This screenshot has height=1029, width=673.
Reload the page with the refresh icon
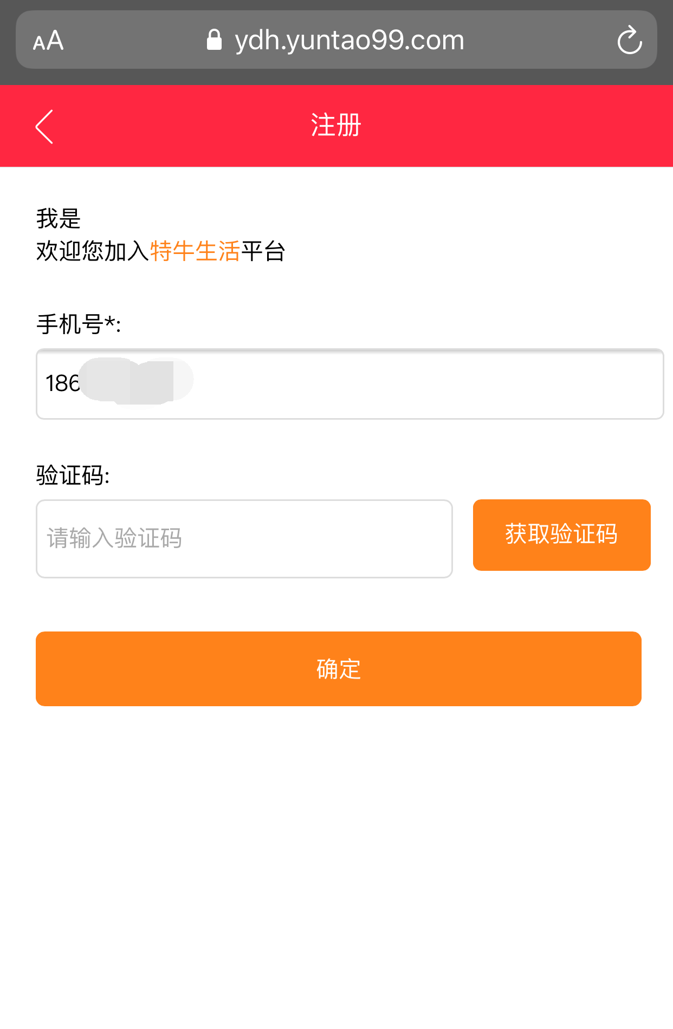pyautogui.click(x=629, y=41)
